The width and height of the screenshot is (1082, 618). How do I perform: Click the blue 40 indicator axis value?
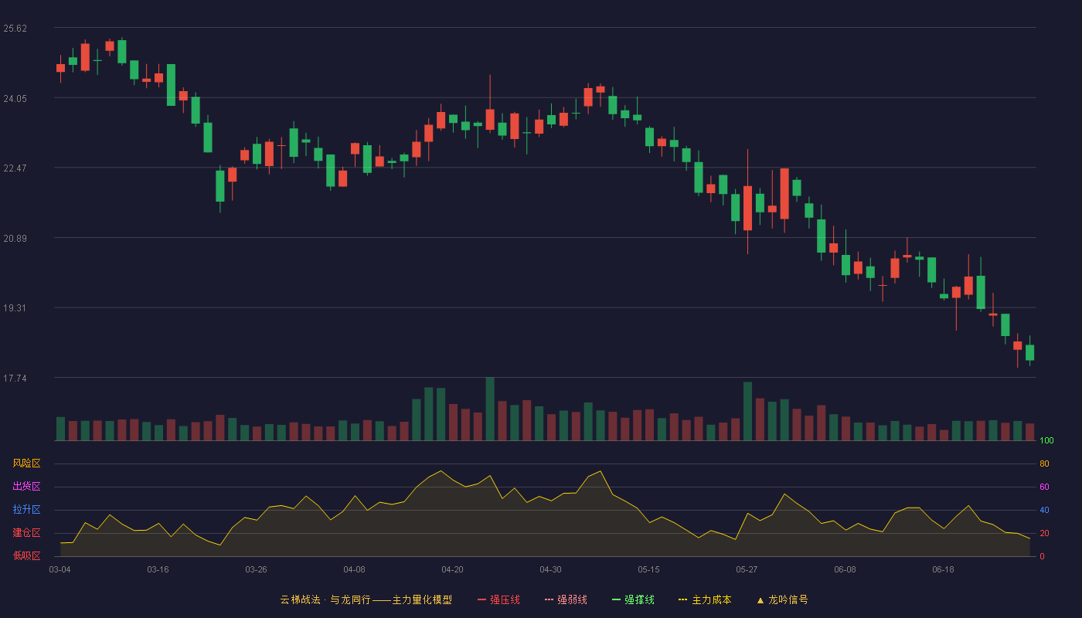(x=1044, y=510)
